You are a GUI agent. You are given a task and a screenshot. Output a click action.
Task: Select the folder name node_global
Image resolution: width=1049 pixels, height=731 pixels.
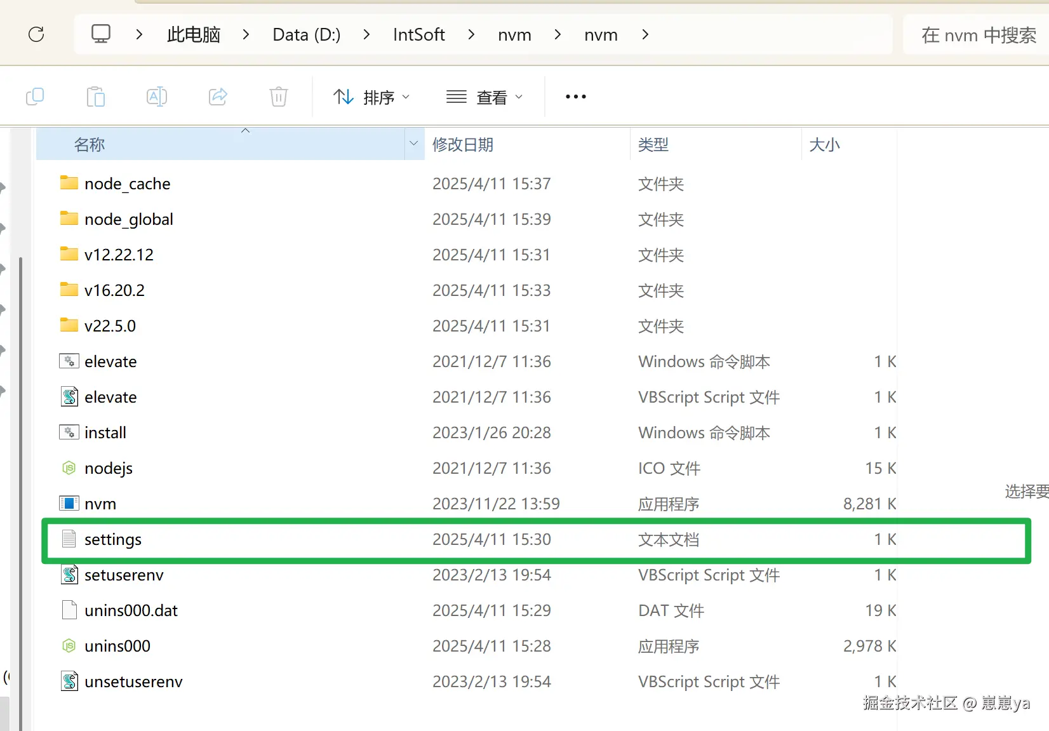[129, 219]
